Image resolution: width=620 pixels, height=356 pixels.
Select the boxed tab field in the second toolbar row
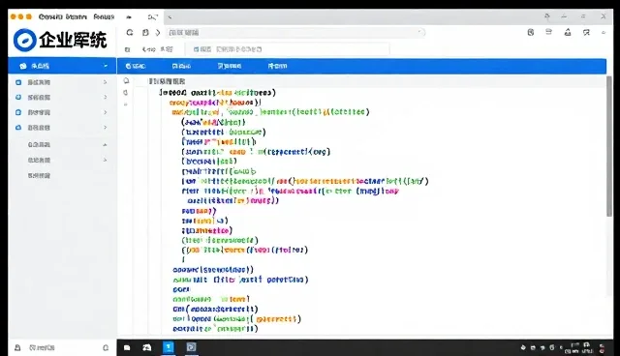(287, 49)
